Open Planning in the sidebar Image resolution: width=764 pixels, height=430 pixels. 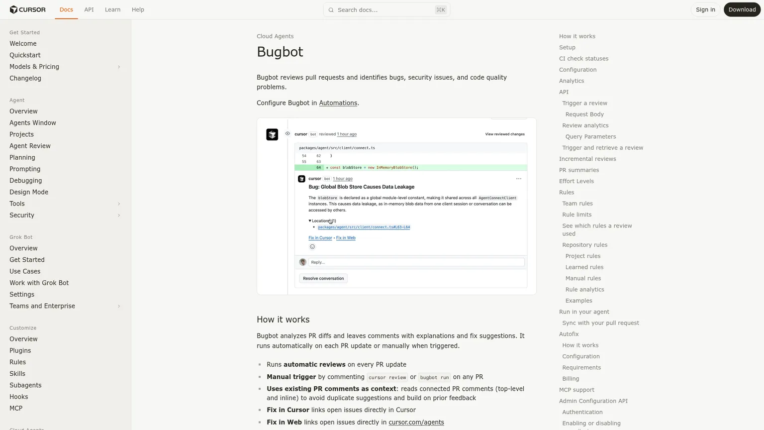pyautogui.click(x=22, y=157)
